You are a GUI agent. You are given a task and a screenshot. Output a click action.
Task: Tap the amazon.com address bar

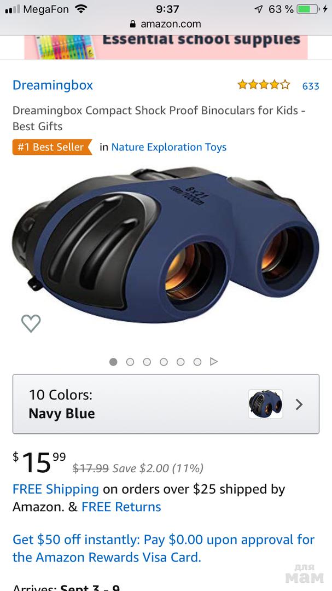(166, 24)
